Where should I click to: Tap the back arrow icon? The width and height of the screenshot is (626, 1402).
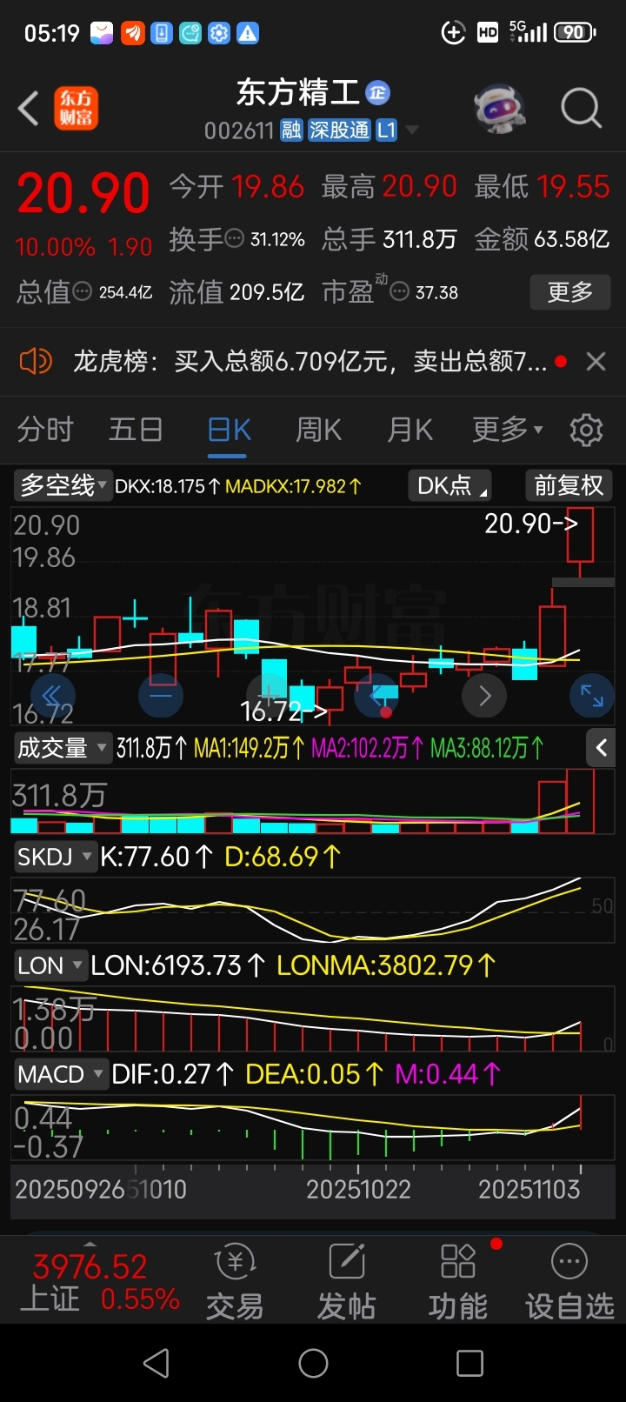(29, 110)
